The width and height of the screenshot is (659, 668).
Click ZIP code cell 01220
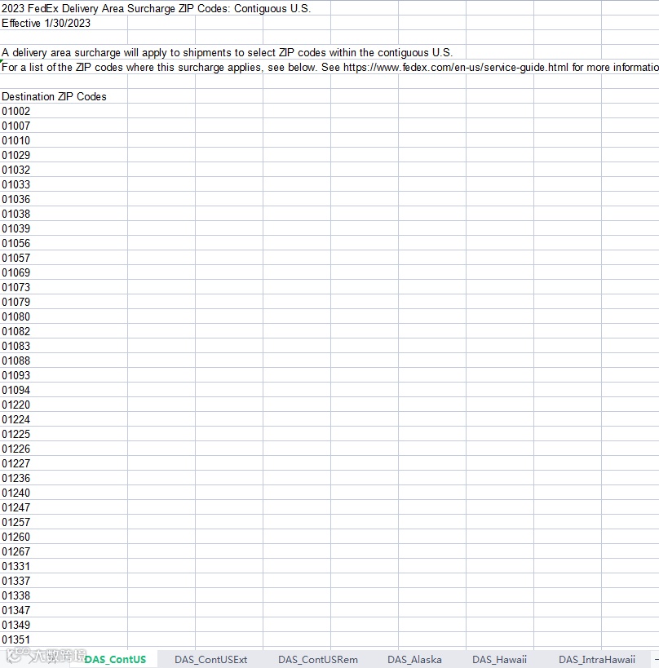64,405
